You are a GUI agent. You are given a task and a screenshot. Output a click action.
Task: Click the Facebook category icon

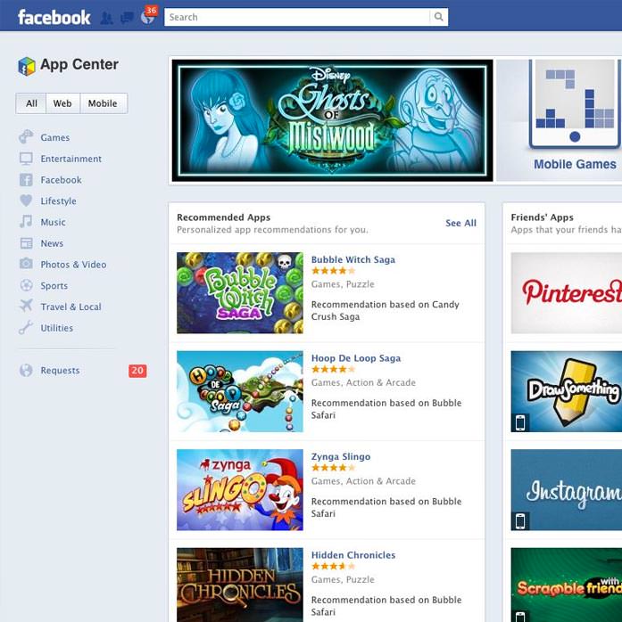(x=26, y=180)
